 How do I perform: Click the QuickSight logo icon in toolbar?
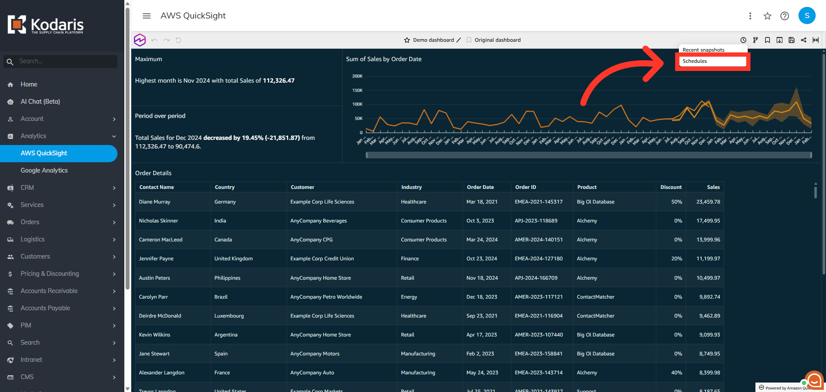tap(140, 40)
